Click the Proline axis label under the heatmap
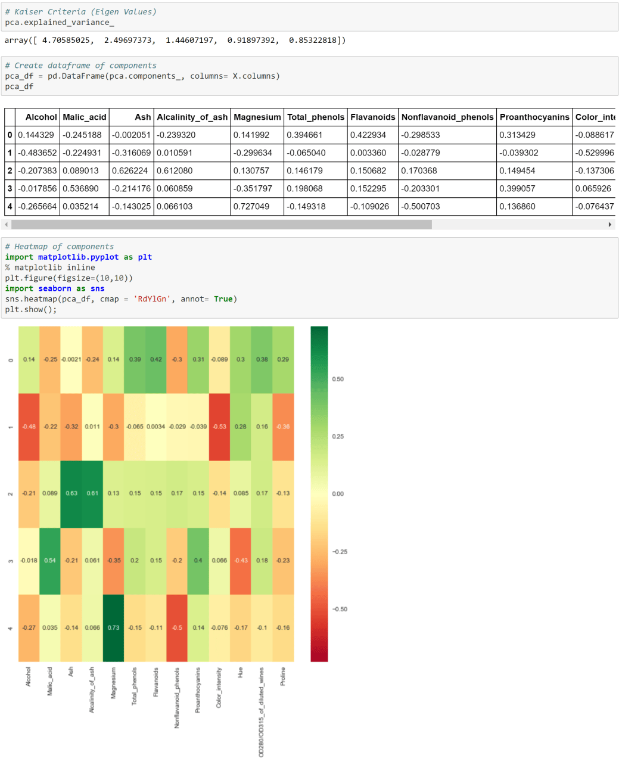Image resolution: width=619 pixels, height=771 pixels. [x=283, y=676]
